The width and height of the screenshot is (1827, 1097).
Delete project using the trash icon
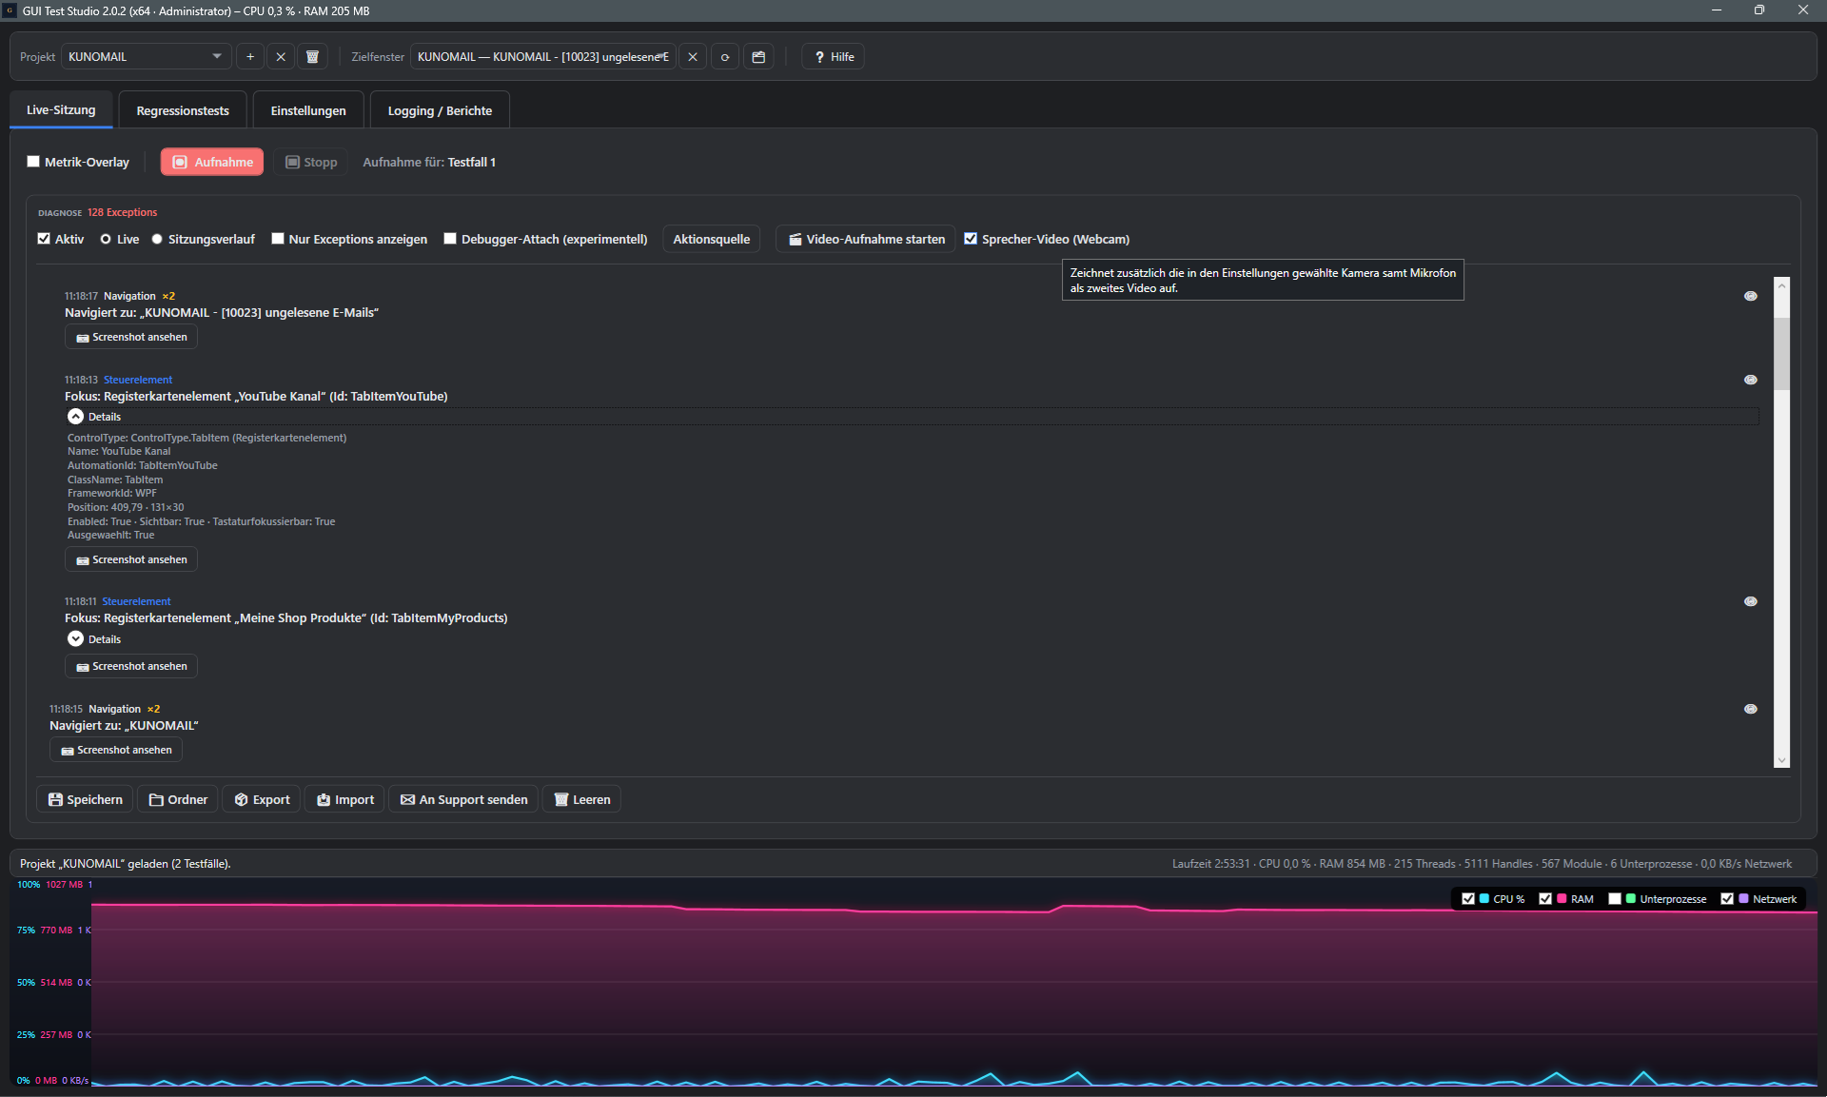pos(312,57)
